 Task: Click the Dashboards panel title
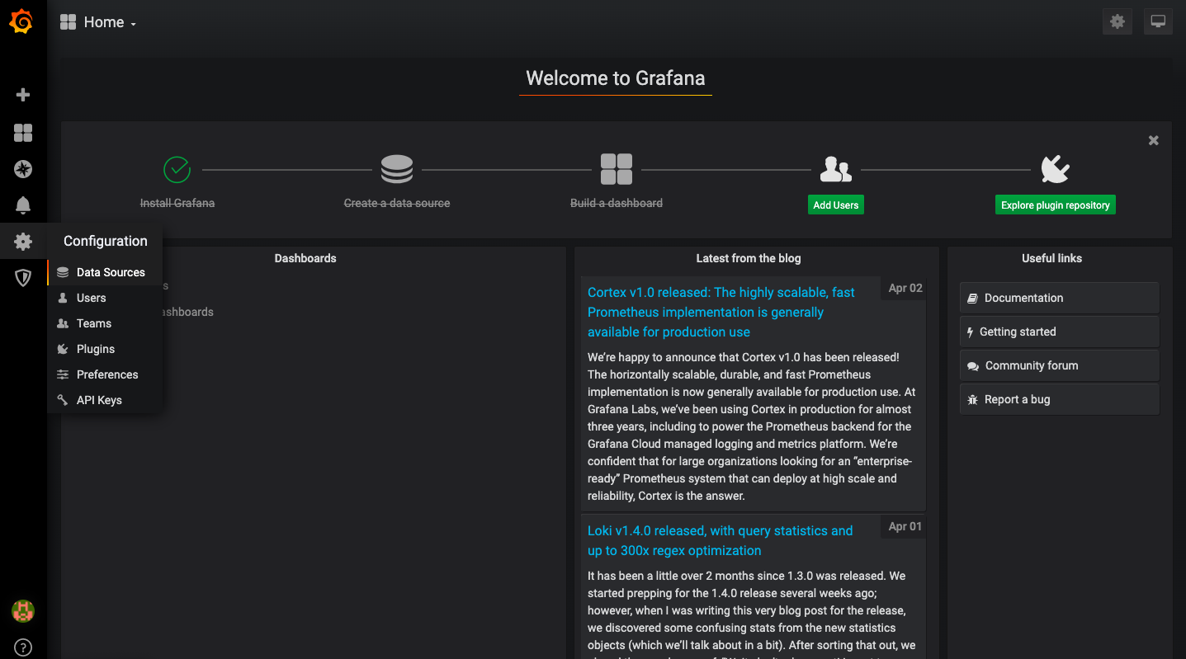click(x=305, y=258)
